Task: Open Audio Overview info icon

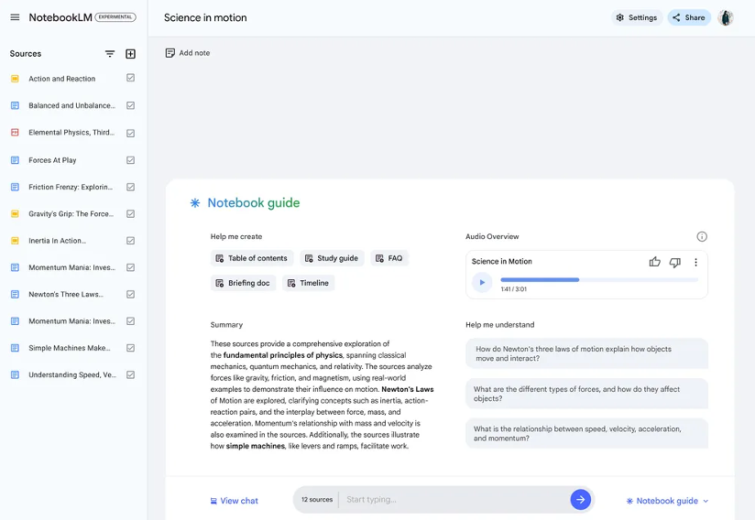Action: [702, 236]
